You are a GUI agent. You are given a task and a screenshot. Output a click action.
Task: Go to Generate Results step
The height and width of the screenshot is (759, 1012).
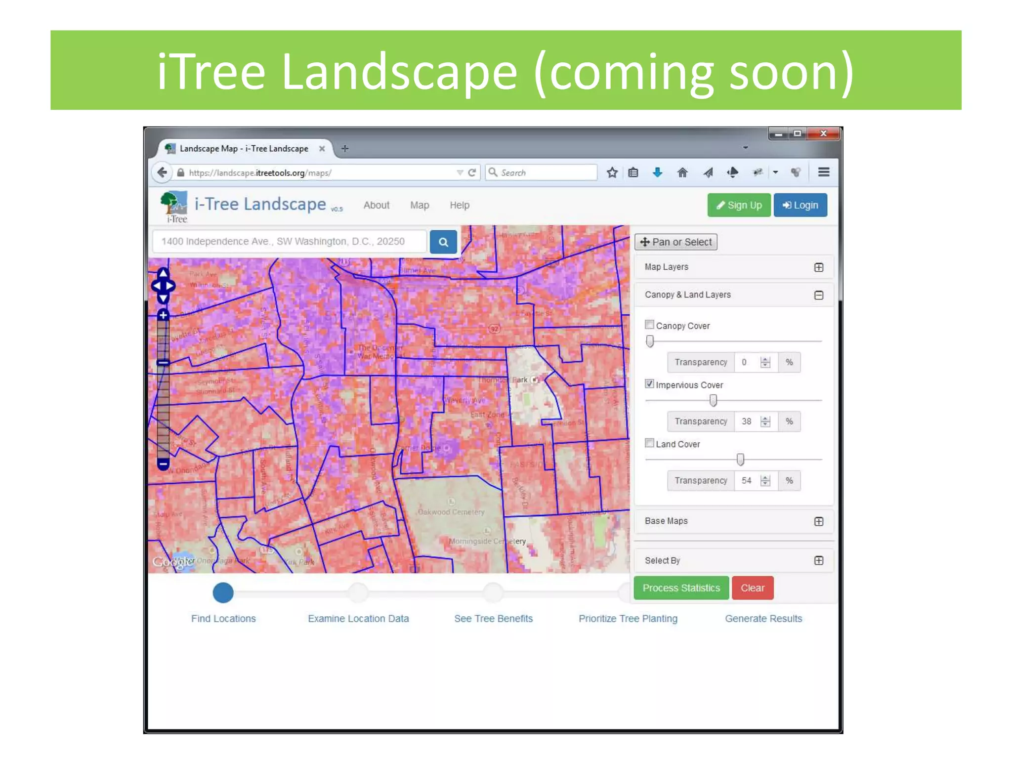click(x=763, y=619)
